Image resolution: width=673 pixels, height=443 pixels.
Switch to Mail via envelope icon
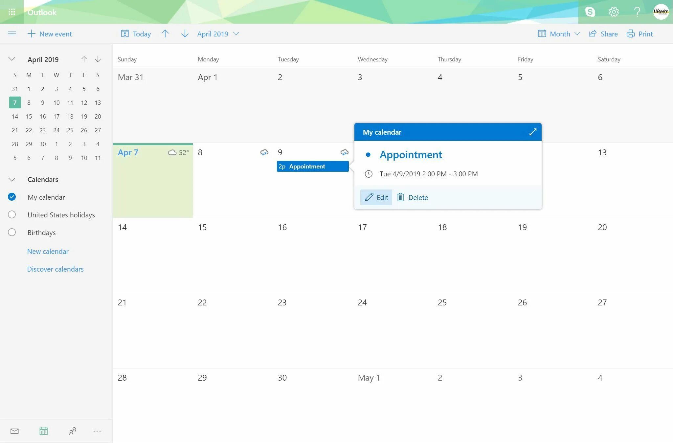coord(14,431)
